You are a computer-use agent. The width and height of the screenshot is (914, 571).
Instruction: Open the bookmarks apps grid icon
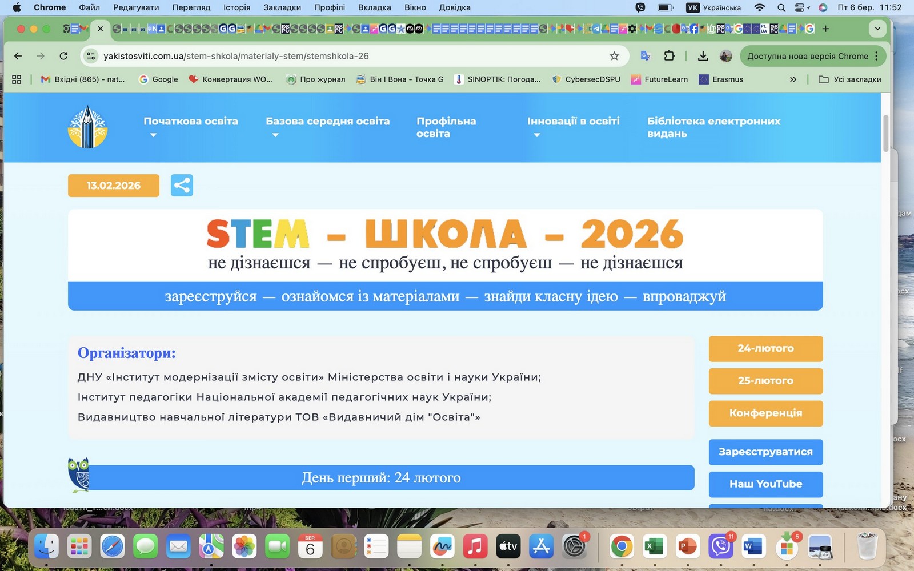17,79
